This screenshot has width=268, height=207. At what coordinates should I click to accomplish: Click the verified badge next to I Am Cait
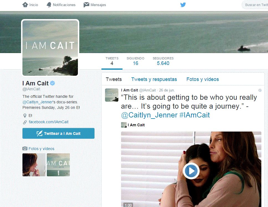click(x=53, y=83)
